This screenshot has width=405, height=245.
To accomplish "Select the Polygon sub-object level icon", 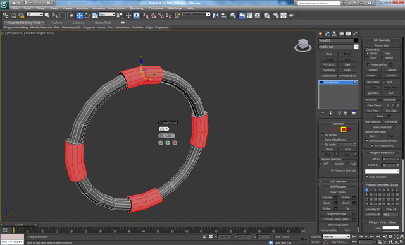I will click(344, 129).
